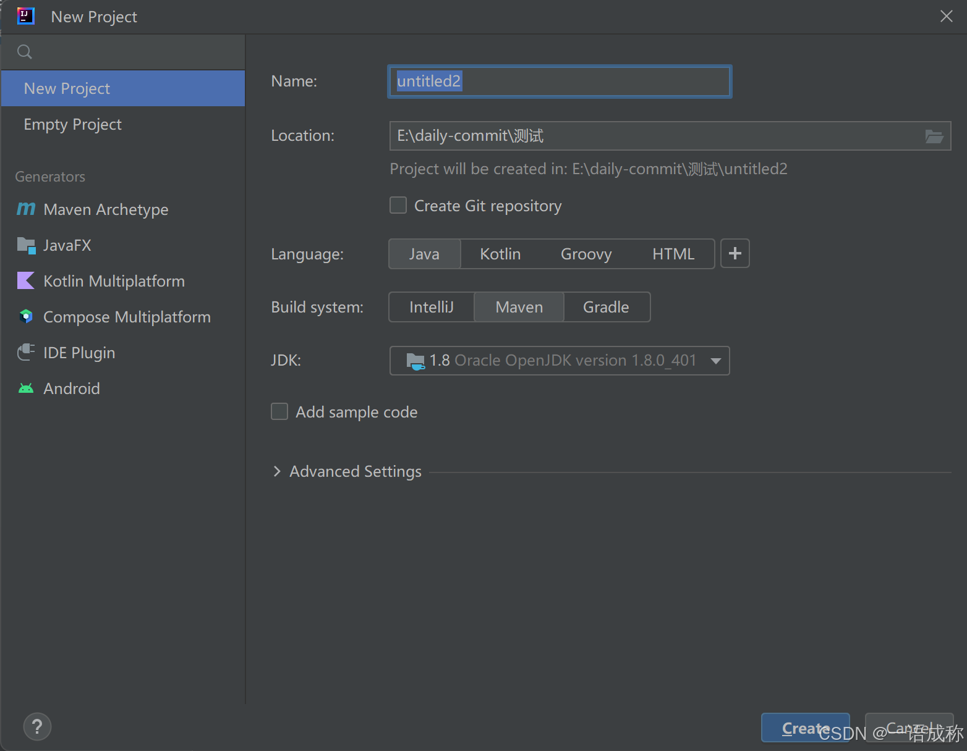Click the 'Language:' label
This screenshot has width=967, height=751.
coord(307,254)
